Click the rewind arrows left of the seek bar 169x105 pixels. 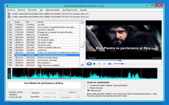pos(88,60)
